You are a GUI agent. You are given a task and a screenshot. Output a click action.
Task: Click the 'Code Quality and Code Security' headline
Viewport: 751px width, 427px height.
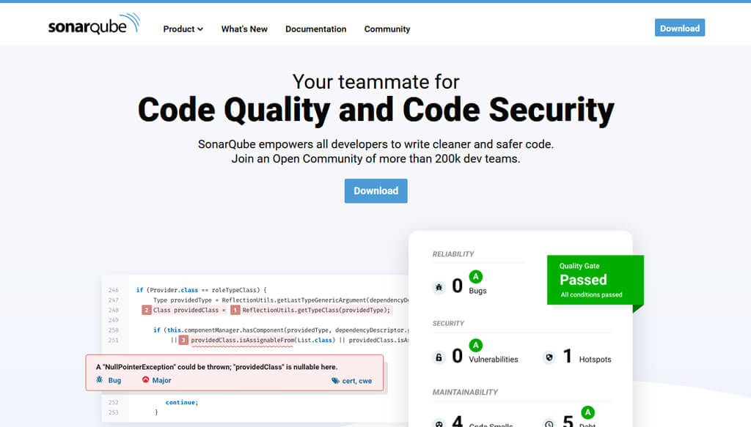pos(376,110)
